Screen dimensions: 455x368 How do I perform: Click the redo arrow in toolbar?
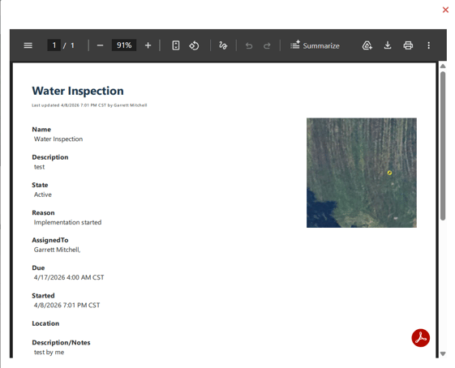tap(267, 45)
